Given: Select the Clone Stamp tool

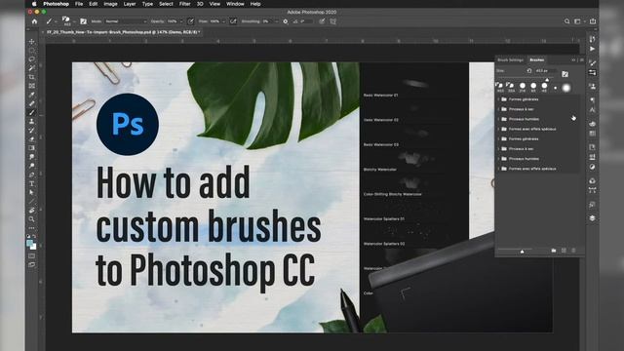Looking at the screenshot, I should point(31,121).
